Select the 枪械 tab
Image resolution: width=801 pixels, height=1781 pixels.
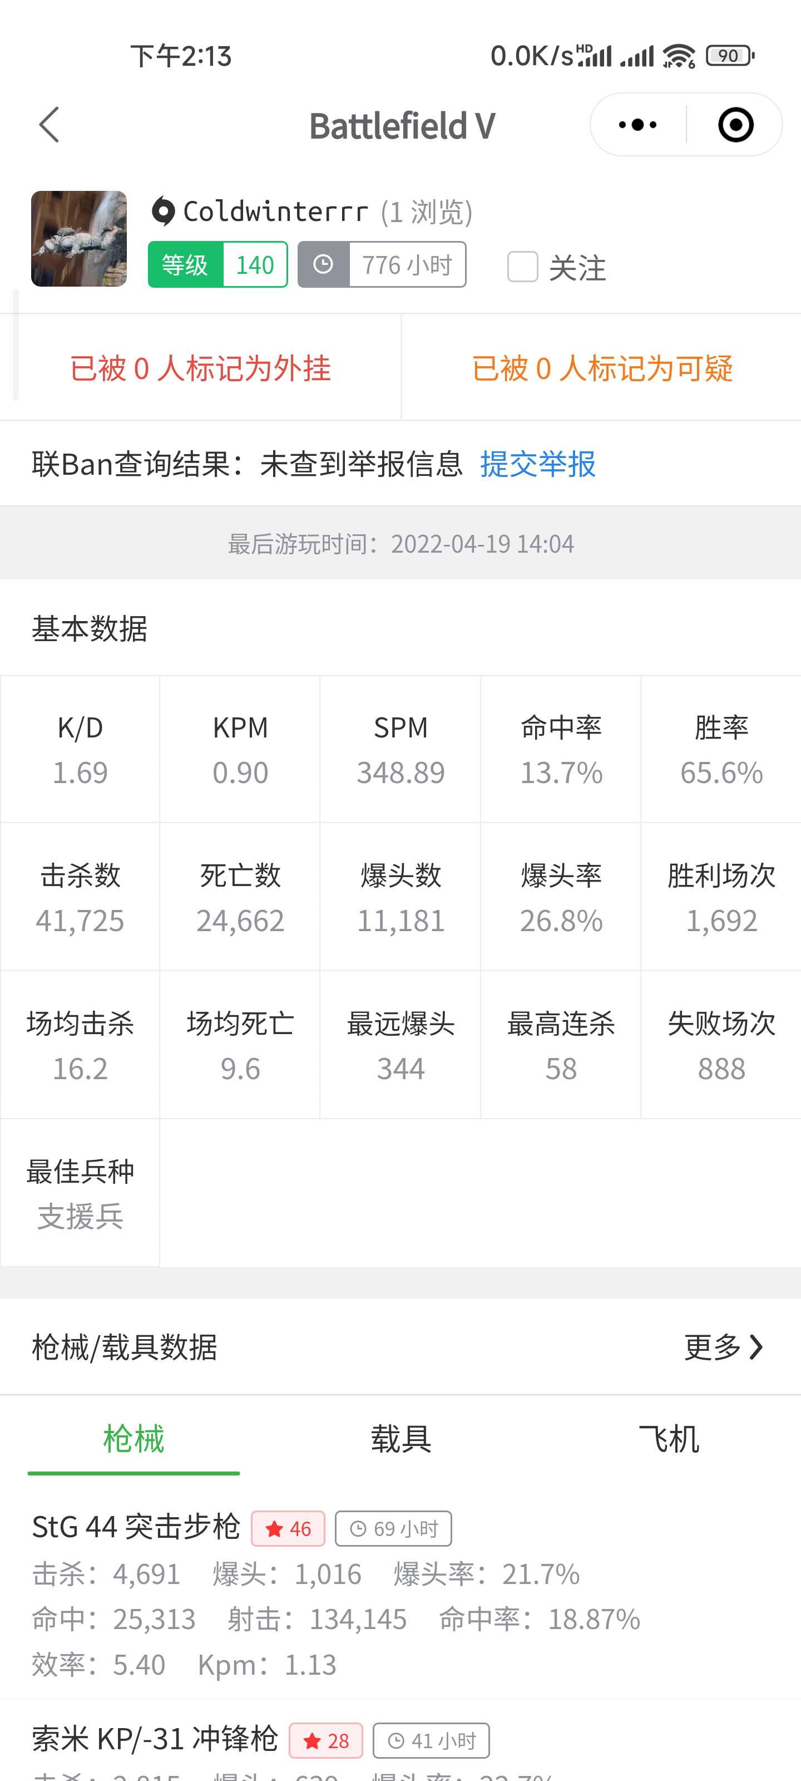133,1439
